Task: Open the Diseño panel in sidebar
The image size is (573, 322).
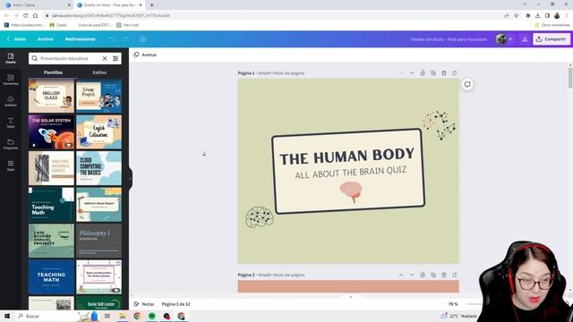Action: [11, 58]
